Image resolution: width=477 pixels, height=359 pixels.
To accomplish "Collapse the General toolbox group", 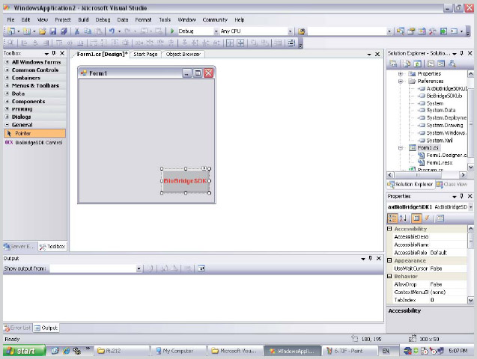I will (7, 124).
